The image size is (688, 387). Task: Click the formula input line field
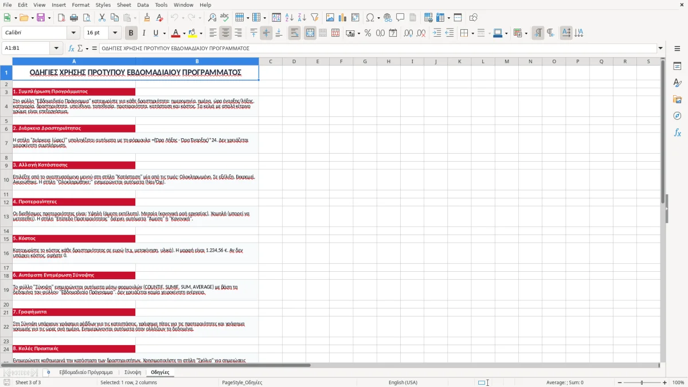[378, 48]
